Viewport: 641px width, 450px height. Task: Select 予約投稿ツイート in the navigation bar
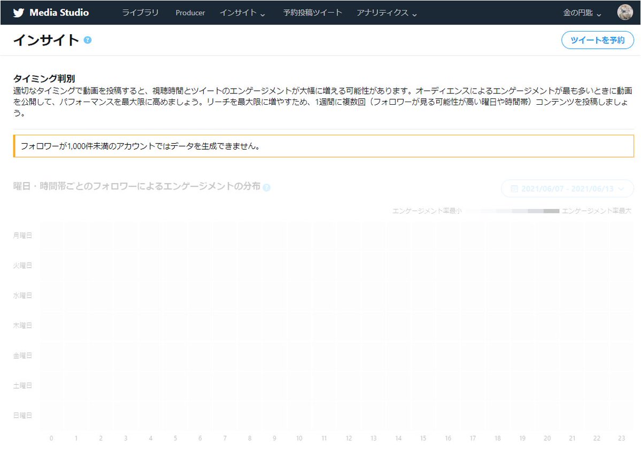(x=313, y=13)
